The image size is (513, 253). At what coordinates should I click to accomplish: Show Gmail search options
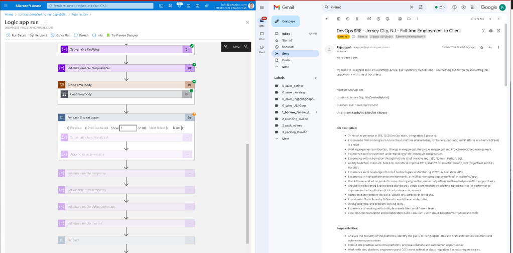[x=421, y=7]
